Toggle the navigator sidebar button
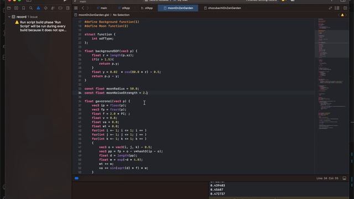 click(29, 1)
